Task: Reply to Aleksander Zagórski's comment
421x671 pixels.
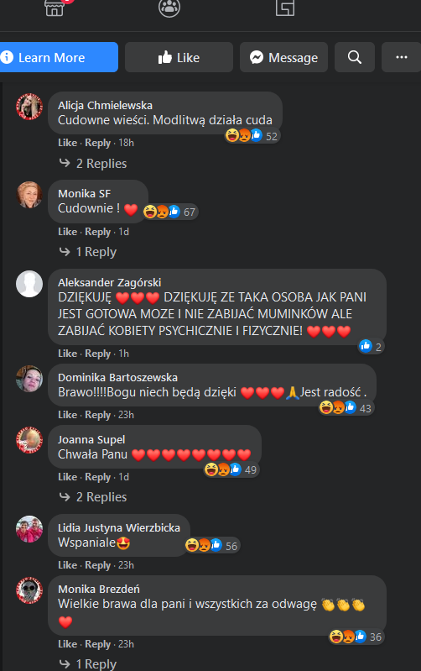Action: [97, 354]
